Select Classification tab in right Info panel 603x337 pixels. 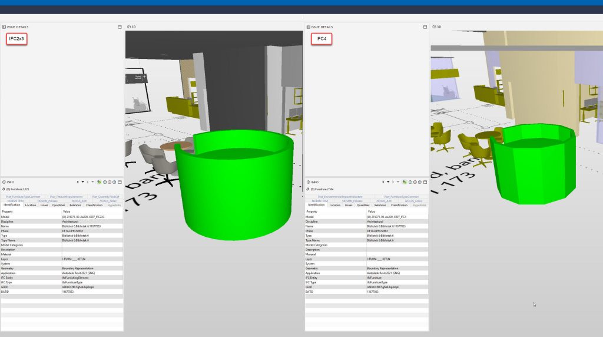click(x=399, y=205)
